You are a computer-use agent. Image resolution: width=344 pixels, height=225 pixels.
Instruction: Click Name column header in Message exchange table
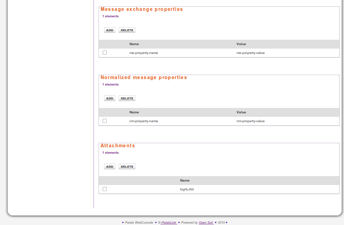click(134, 44)
